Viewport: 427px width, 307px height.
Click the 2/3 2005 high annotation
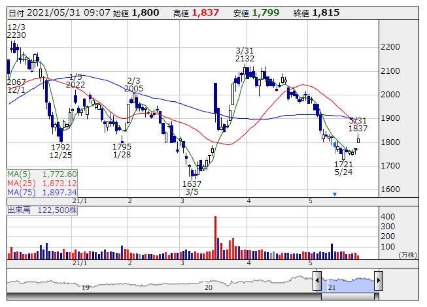(133, 84)
